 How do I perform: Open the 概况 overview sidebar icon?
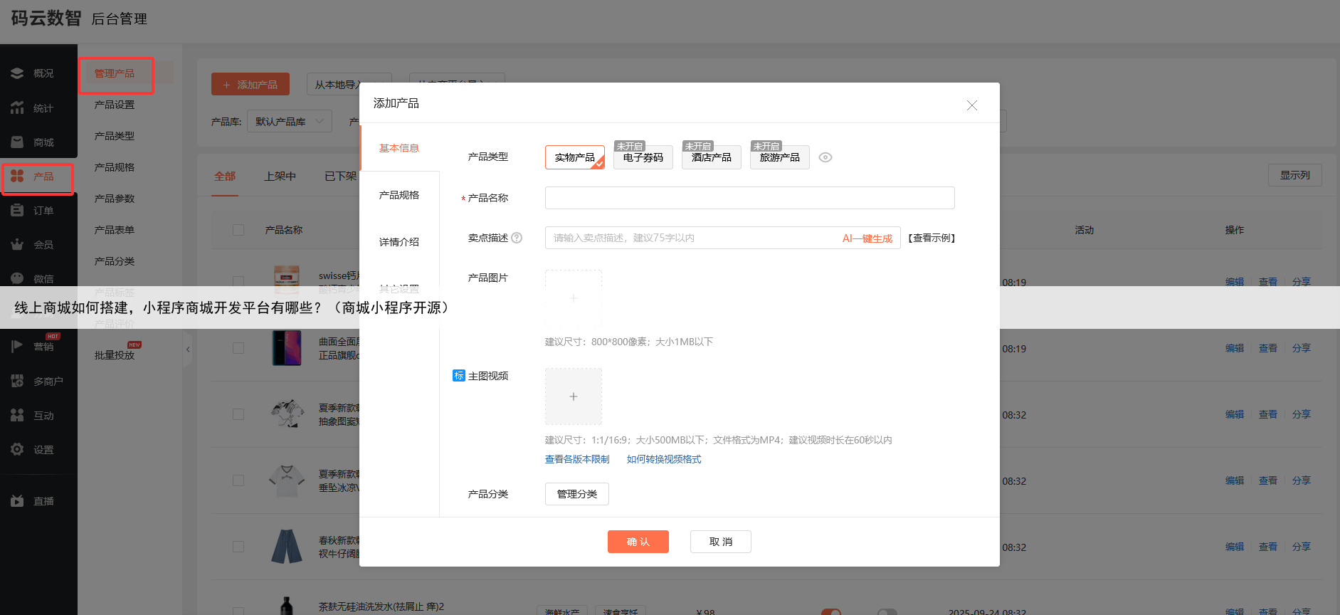18,73
